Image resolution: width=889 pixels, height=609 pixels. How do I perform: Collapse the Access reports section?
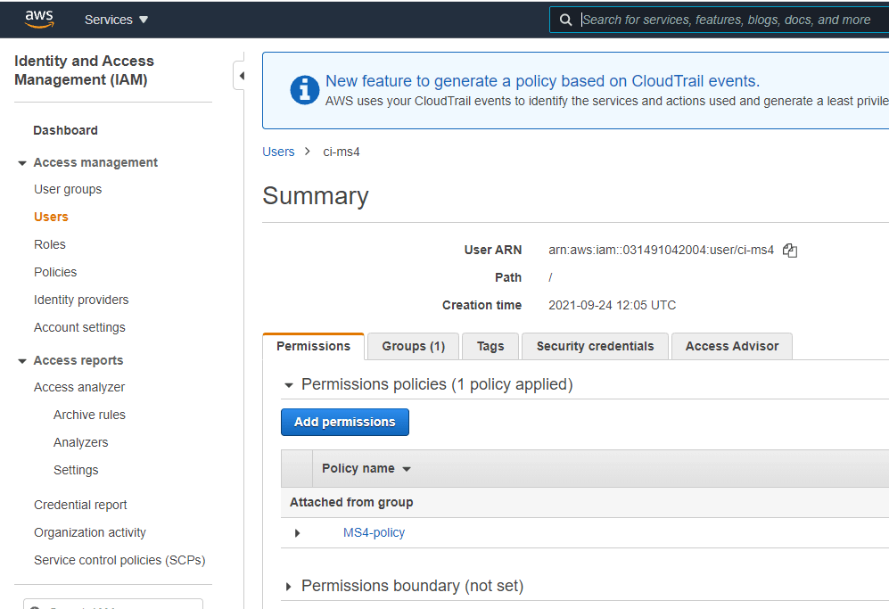coord(22,361)
